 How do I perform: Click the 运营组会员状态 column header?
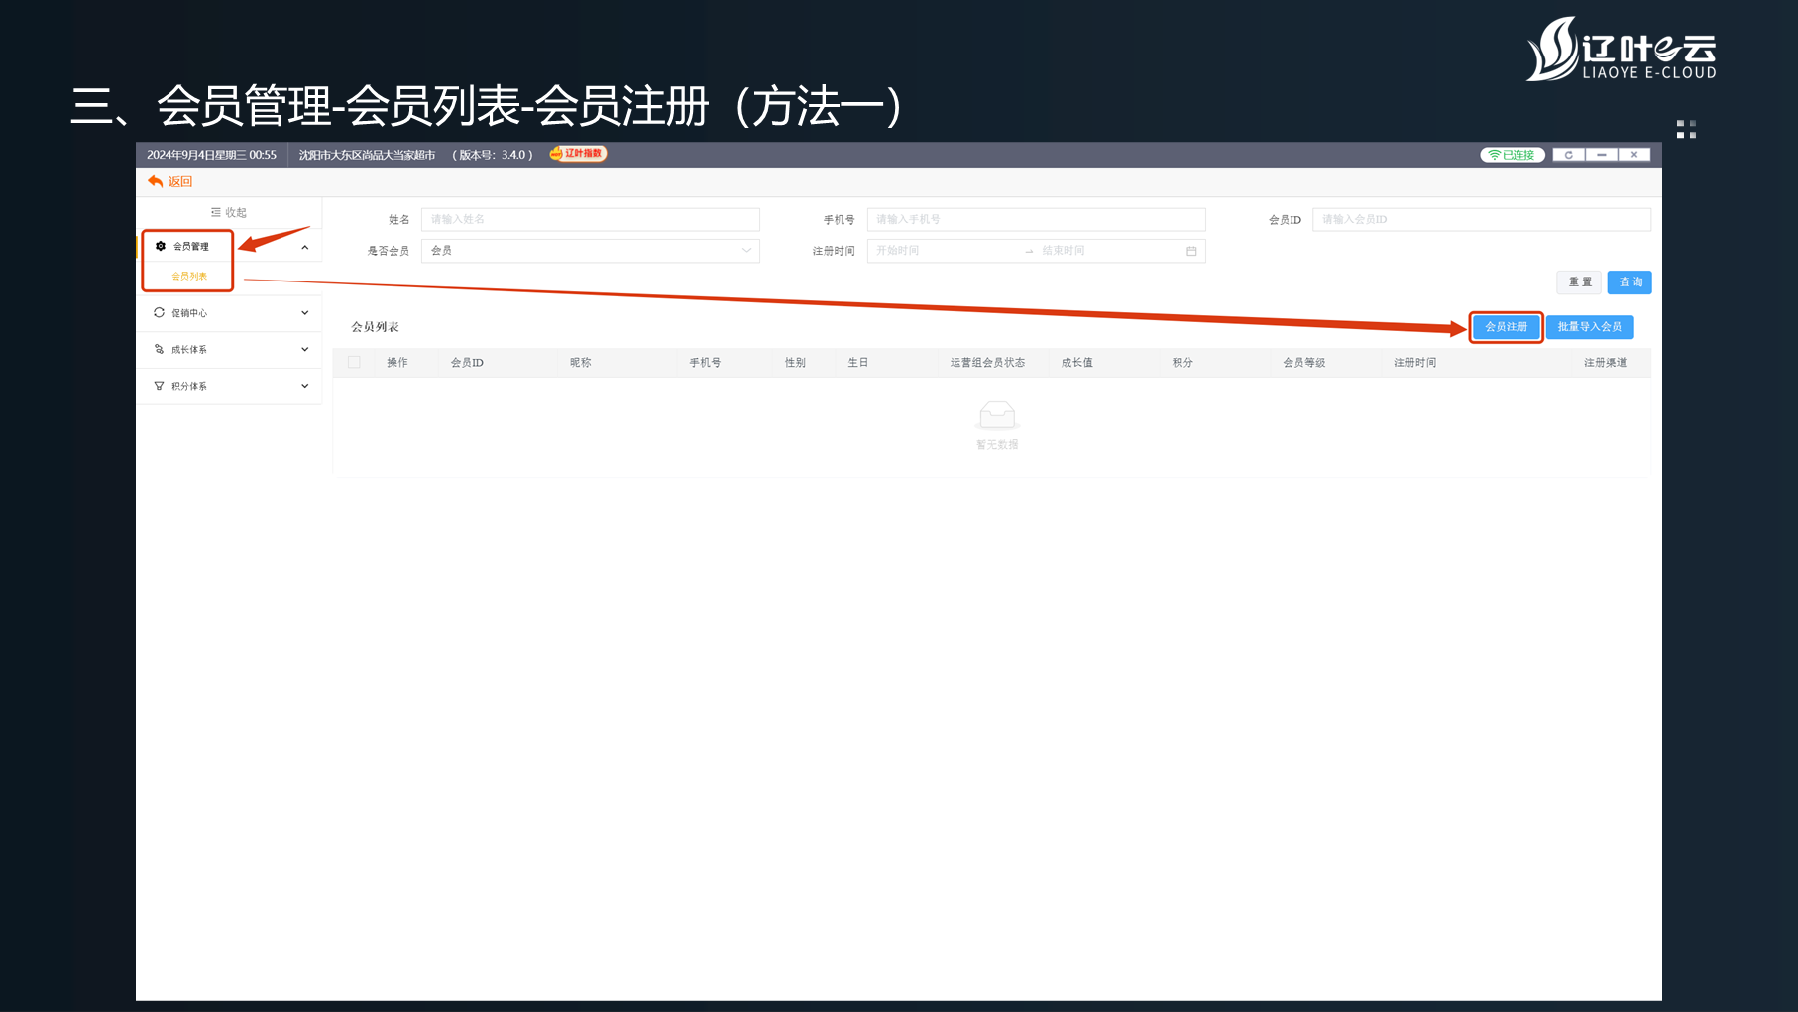click(x=987, y=363)
